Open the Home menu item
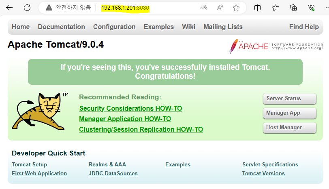The height and width of the screenshot is (189, 329). pos(21,27)
